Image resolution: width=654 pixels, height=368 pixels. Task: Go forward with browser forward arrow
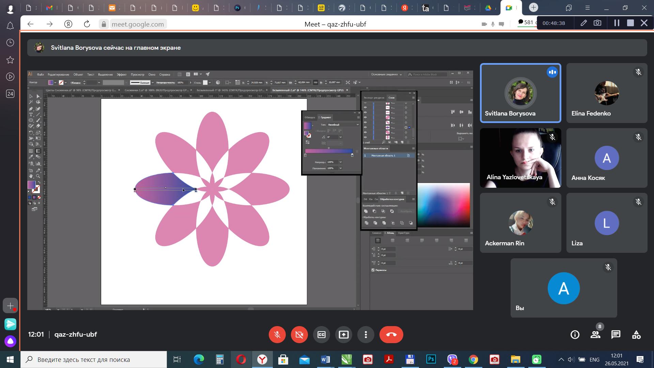[x=49, y=24]
